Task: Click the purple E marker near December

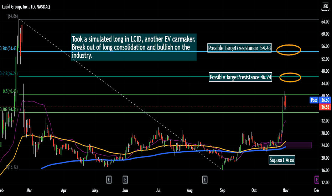Action: 317,180
